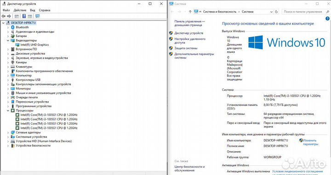Click the Up arrow in the System window

[x=190, y=12]
